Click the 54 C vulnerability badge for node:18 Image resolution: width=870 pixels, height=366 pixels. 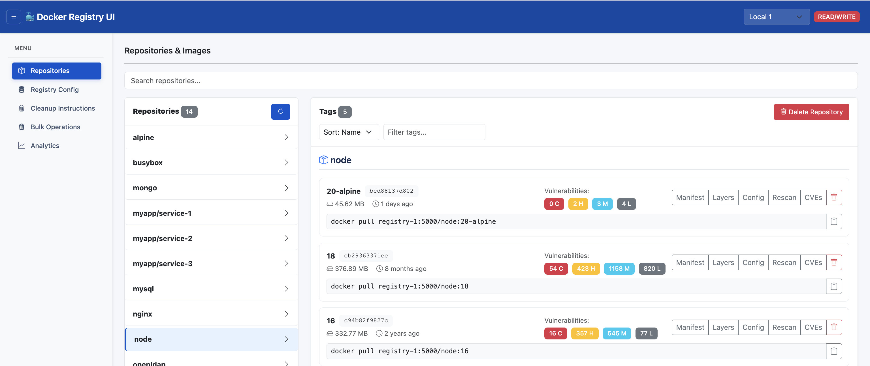click(556, 268)
